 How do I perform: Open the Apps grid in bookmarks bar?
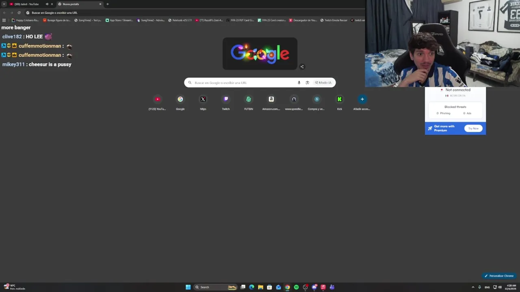pyautogui.click(x=4, y=20)
